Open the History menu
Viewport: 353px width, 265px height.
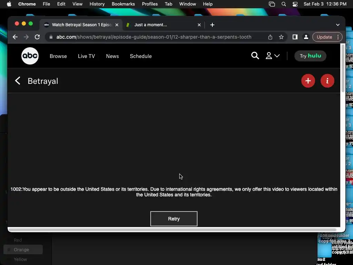tap(97, 4)
